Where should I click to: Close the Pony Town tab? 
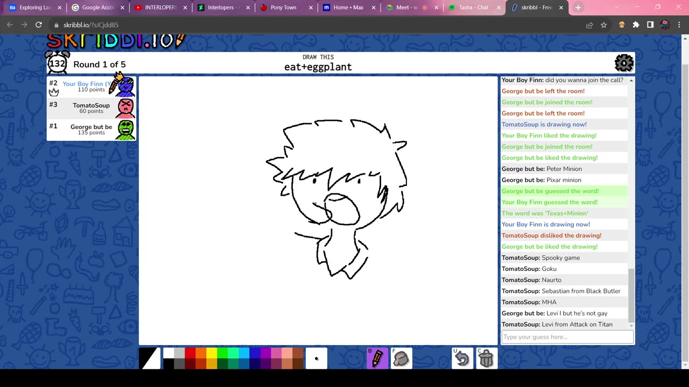pyautogui.click(x=311, y=8)
